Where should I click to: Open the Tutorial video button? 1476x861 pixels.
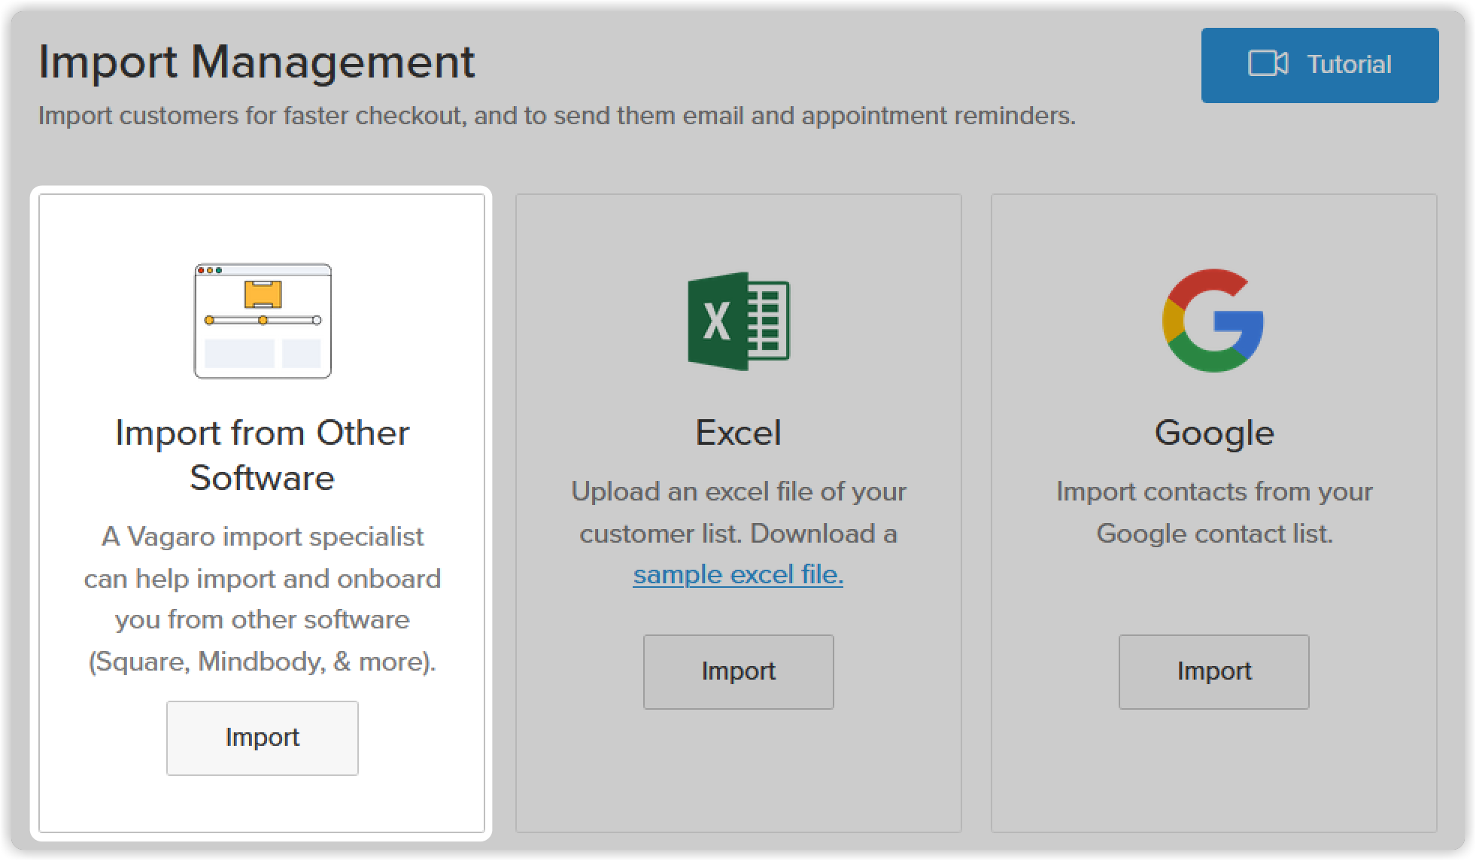pos(1320,65)
